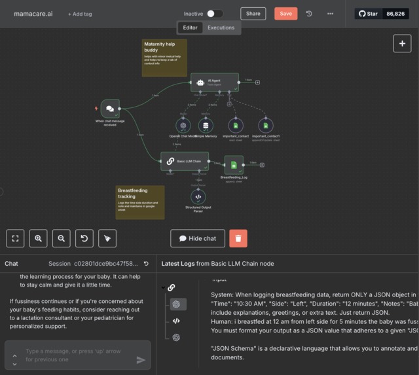Screen dimensions: 419x375
Task: Click the Chat panel title
Action: point(11,264)
